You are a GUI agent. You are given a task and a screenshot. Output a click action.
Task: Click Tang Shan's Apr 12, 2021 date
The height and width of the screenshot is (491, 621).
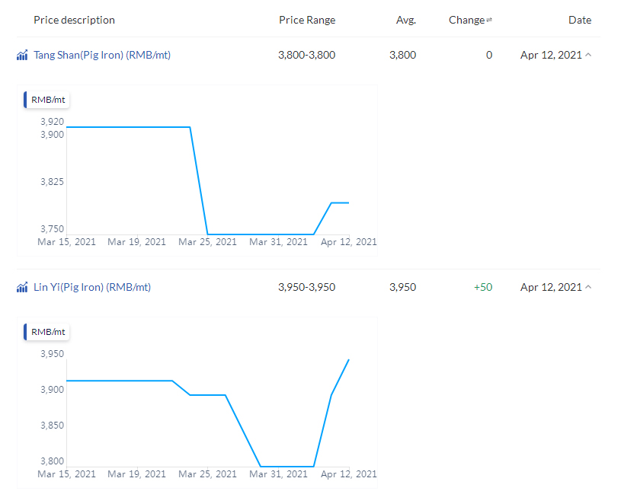pos(550,55)
